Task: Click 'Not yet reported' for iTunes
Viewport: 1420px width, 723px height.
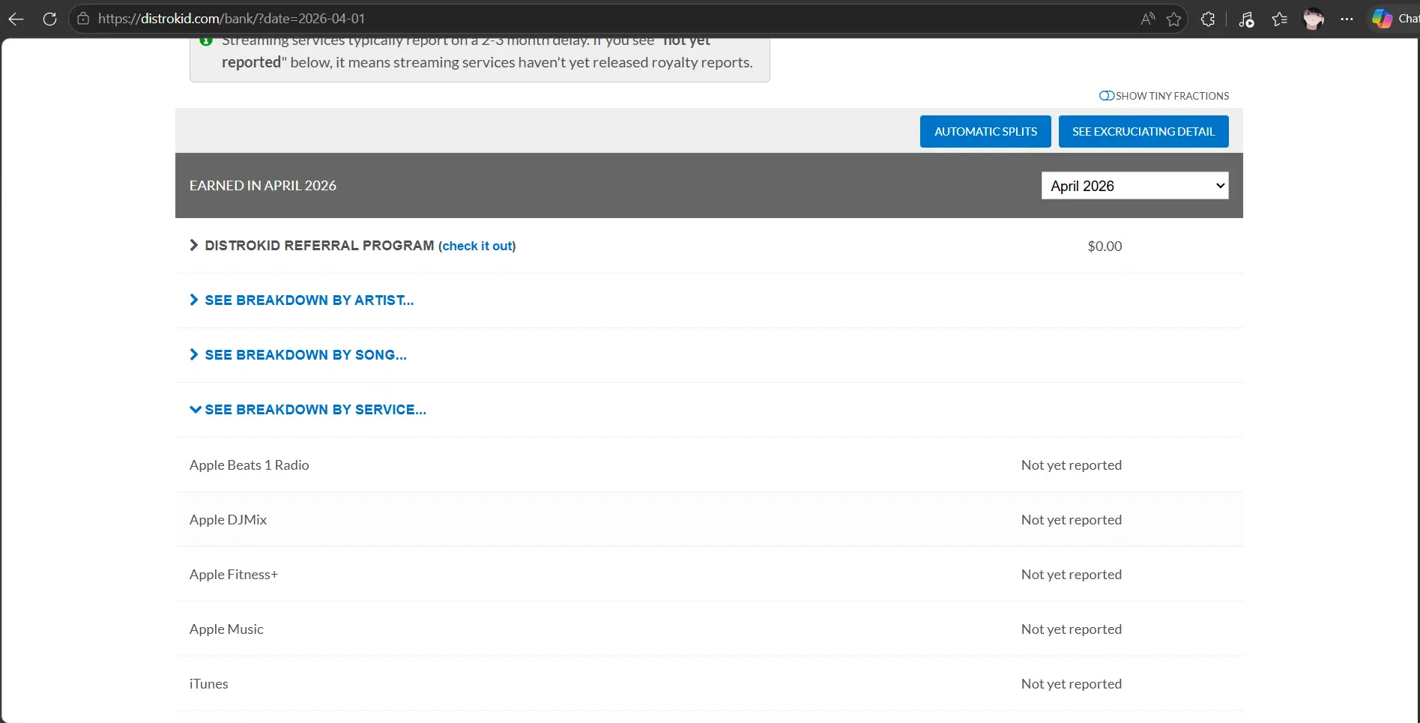Action: pos(1072,684)
